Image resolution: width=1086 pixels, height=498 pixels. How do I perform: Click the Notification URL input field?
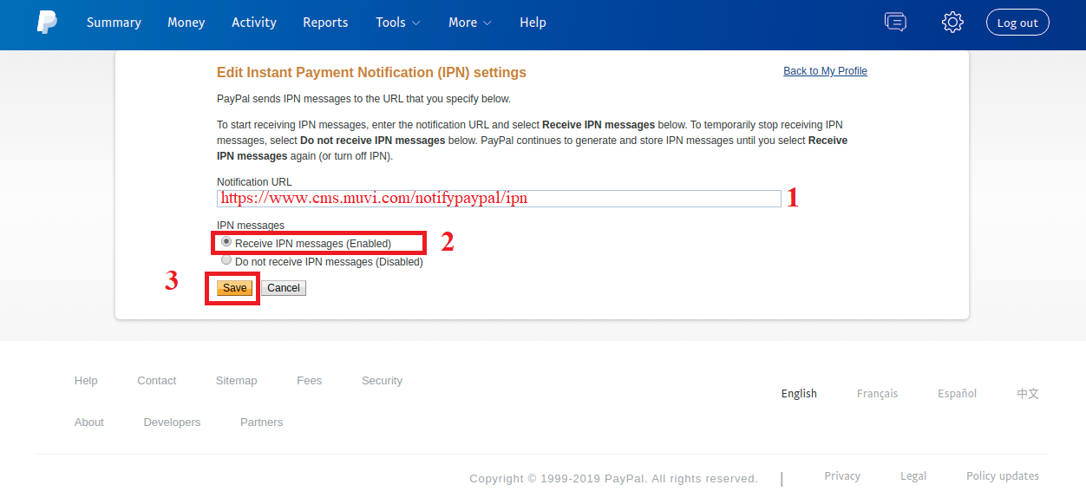(x=499, y=199)
